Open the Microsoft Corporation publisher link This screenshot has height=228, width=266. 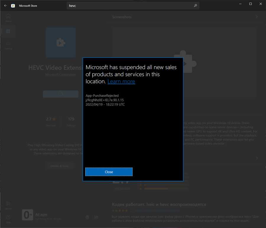[x=61, y=75]
